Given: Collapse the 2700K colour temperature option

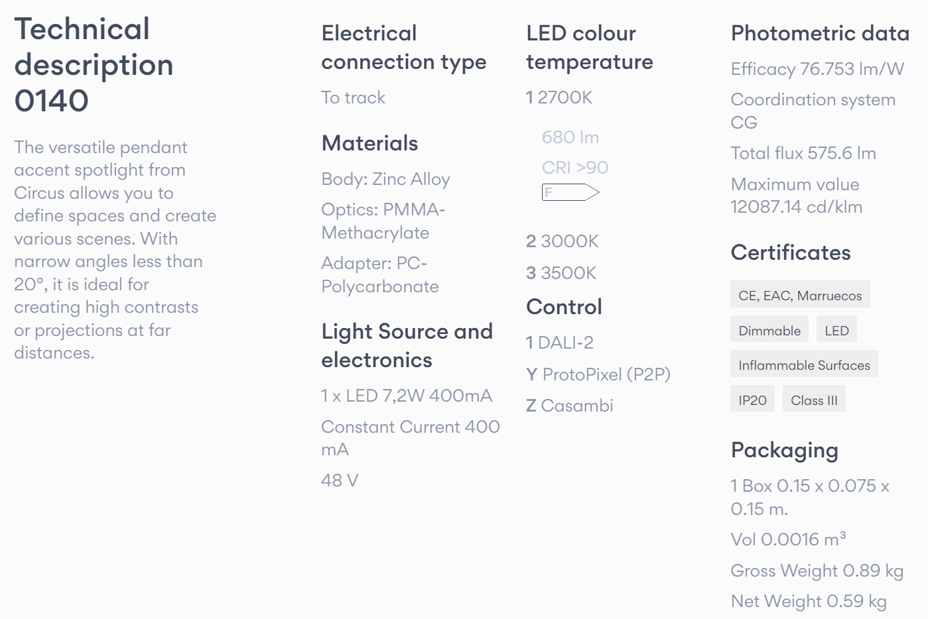Looking at the screenshot, I should [x=559, y=97].
